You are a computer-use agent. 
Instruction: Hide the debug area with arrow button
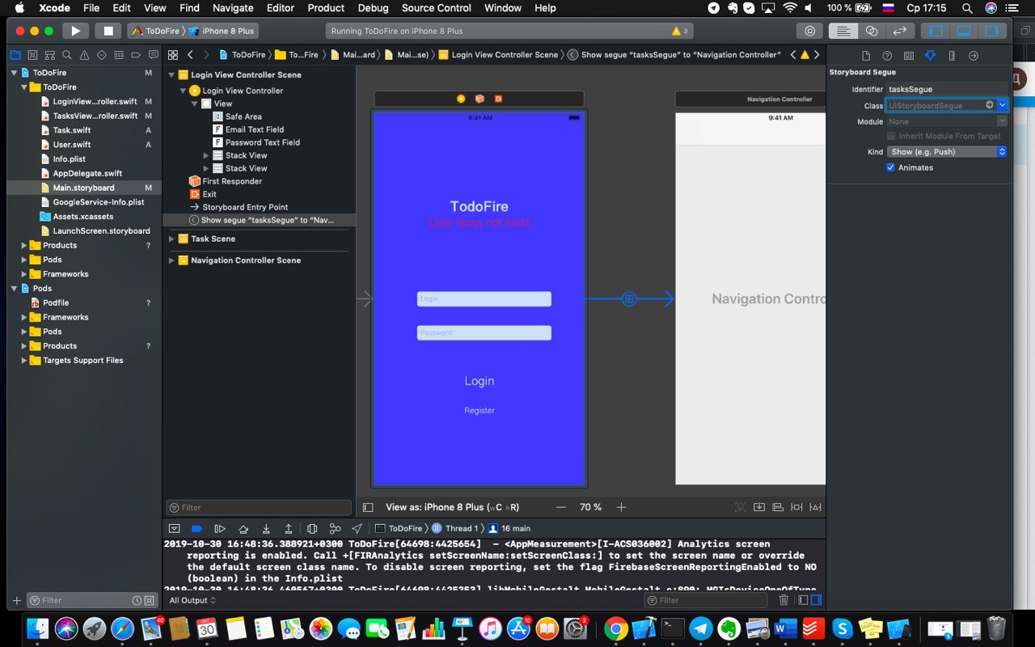[x=174, y=528]
